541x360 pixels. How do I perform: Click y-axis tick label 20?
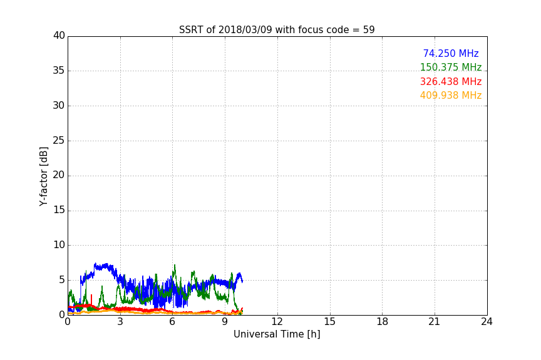(59, 176)
